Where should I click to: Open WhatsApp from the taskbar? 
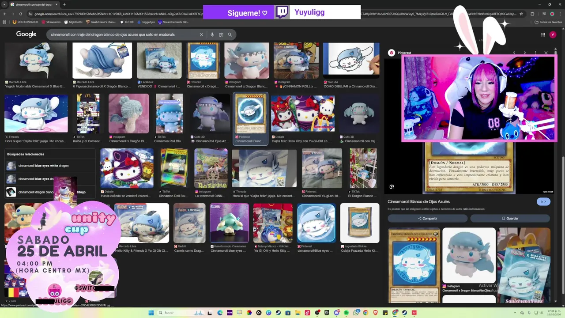(x=356, y=313)
